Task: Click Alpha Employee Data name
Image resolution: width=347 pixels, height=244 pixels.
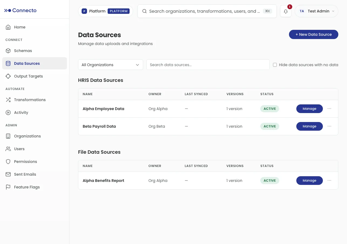Action: click(103, 109)
